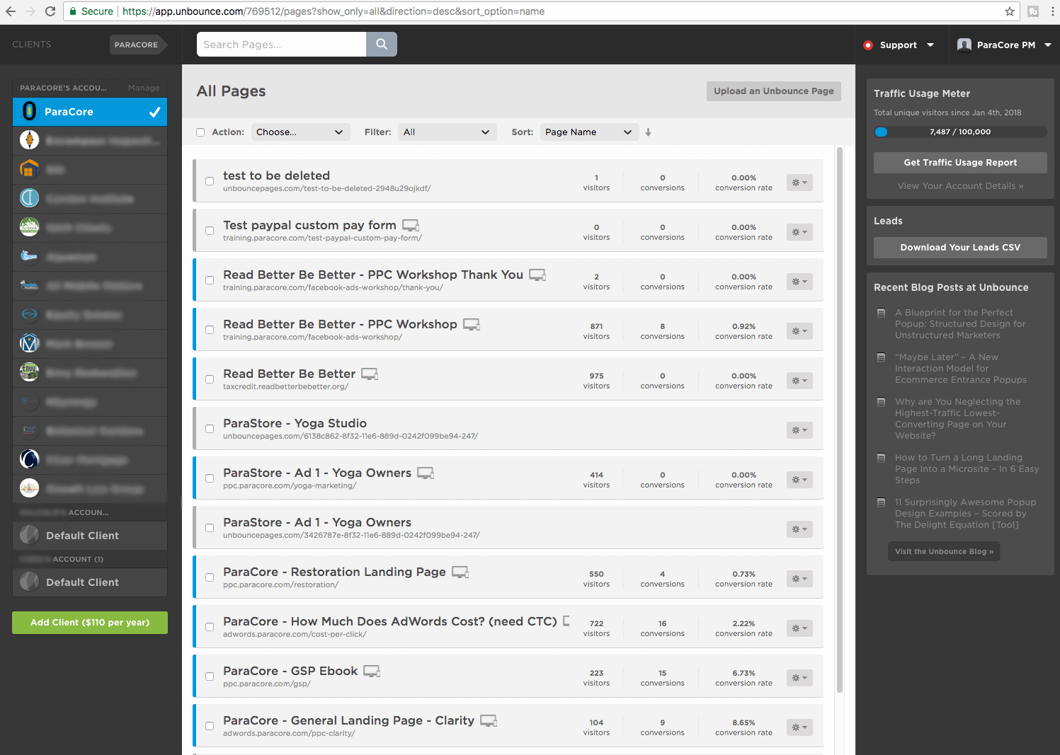
Task: Click the PARACORE breadcrumb tag
Action: [137, 45]
